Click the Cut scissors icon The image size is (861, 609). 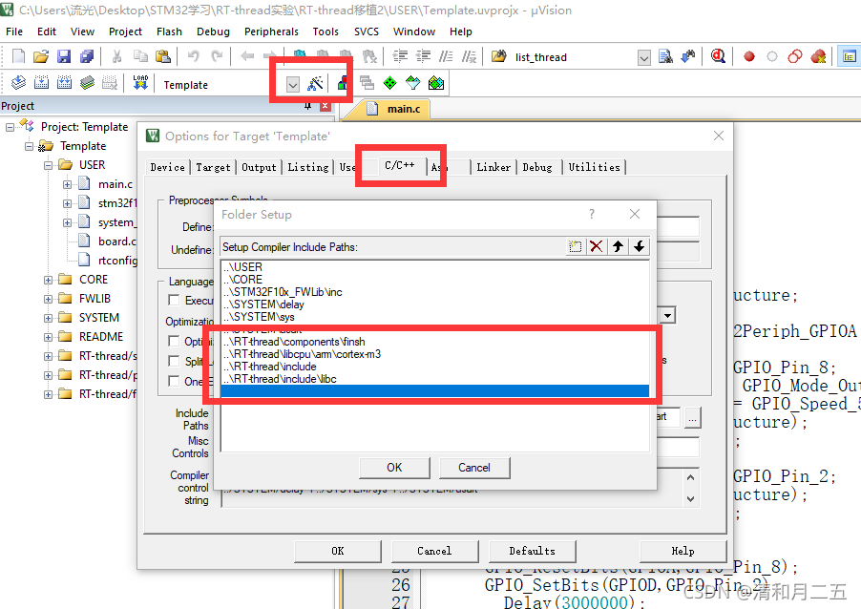coord(117,56)
